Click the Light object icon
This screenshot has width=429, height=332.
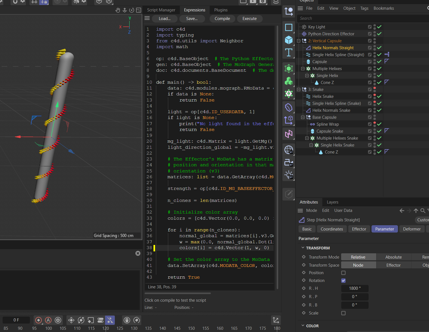pyautogui.click(x=289, y=175)
